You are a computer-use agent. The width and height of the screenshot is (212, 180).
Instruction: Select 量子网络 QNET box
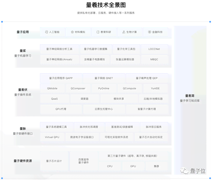[104, 78]
